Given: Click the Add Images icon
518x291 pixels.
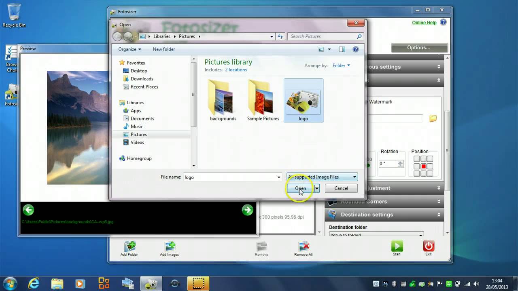Looking at the screenshot, I should point(169,247).
